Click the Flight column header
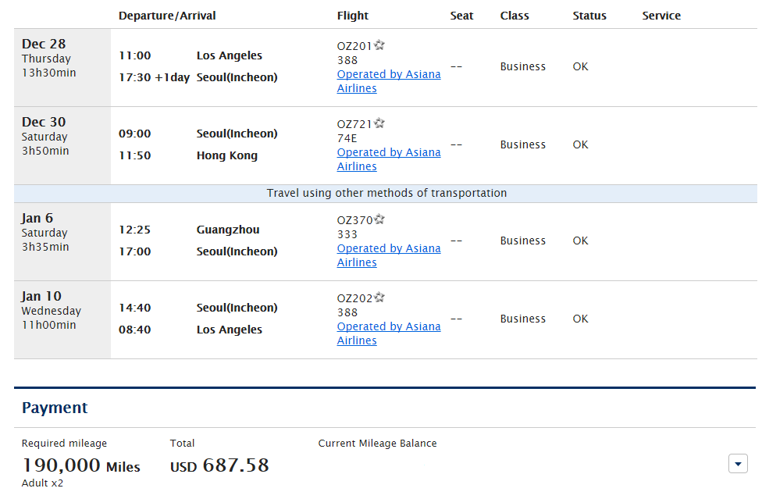Image resolution: width=762 pixels, height=499 pixels. [x=353, y=16]
